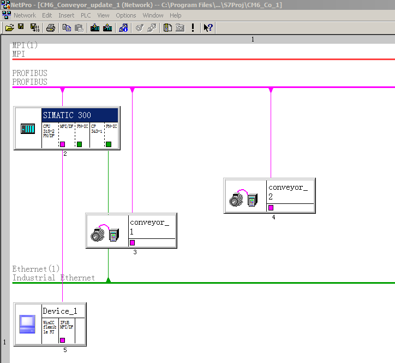Click the exclamation mark toolbar icon
This screenshot has height=363, width=395.
click(x=193, y=27)
